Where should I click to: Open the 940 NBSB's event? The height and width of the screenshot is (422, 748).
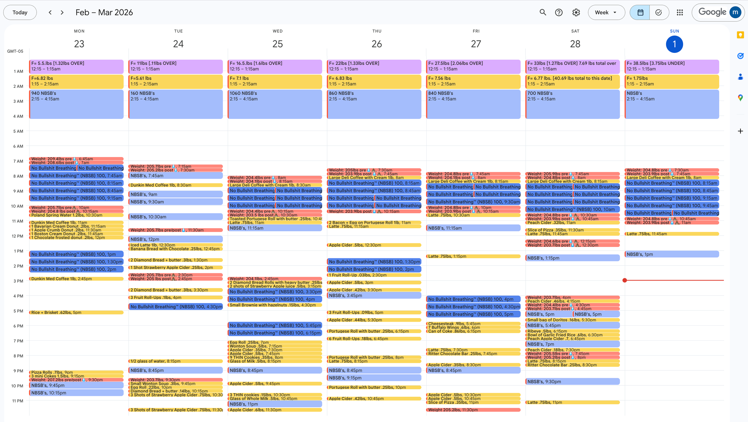coord(76,104)
